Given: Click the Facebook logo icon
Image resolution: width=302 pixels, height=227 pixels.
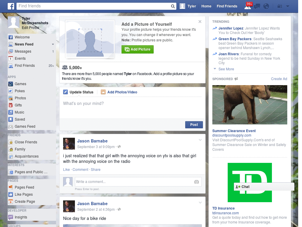Looking at the screenshot, I should point(11,6).
